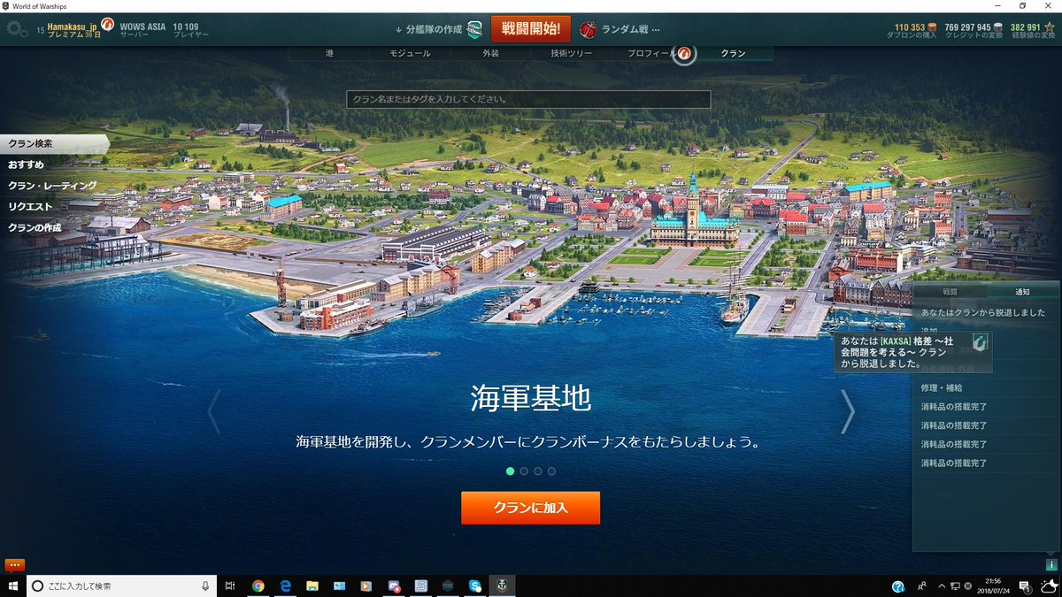1062x597 pixels.
Task: Click the Windows search box ここに入力して検索
Action: click(x=122, y=586)
